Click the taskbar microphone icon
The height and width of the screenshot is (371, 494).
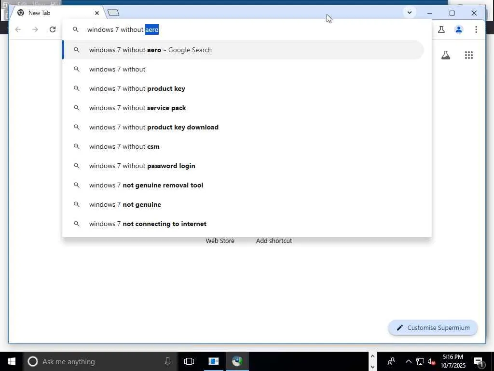[x=167, y=361]
